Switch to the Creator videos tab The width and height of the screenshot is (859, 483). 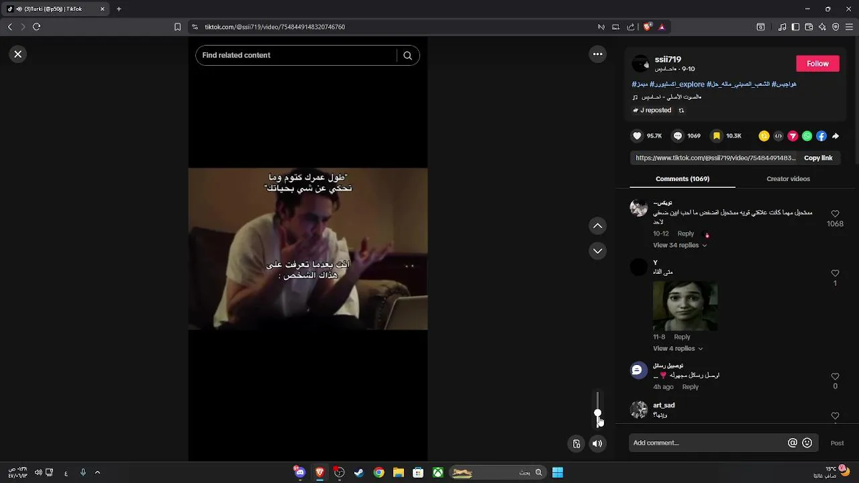pyautogui.click(x=788, y=179)
